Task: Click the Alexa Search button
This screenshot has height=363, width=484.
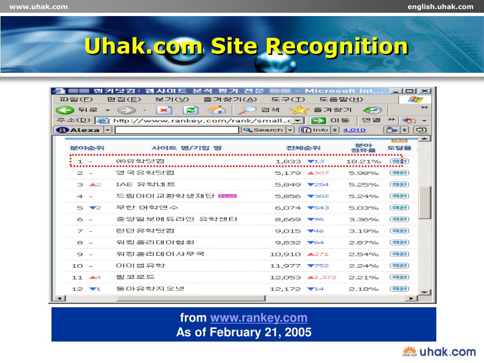Action: (264, 130)
